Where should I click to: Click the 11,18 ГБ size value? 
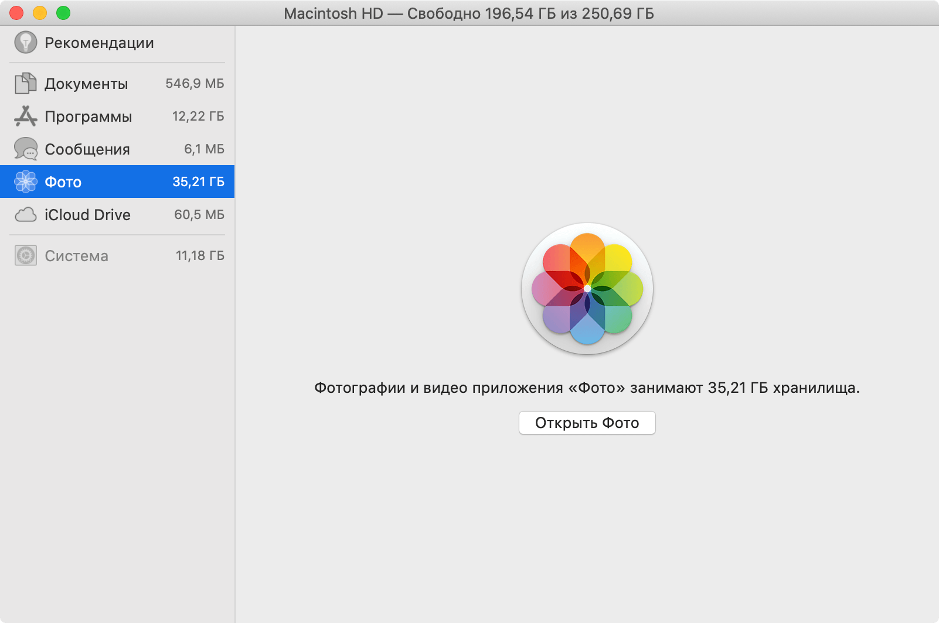coord(200,256)
